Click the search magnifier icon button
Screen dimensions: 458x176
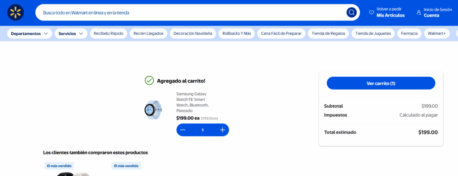[x=352, y=12]
